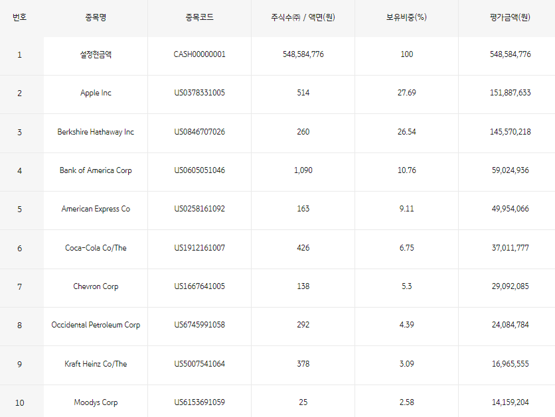Screen dimensions: 555x417
Task: Click valuation amount 14,159,204
Action: pos(510,402)
